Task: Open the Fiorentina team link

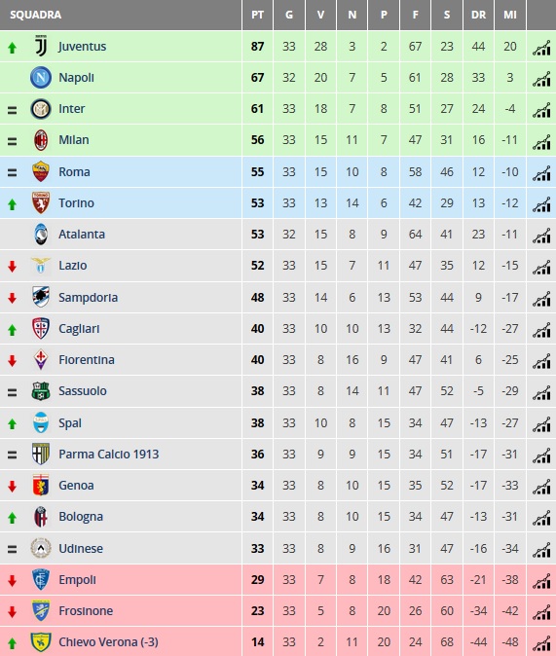Action: (87, 360)
